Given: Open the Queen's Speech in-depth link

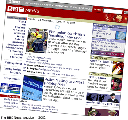Looking at the screenshot, I should coord(101,61).
